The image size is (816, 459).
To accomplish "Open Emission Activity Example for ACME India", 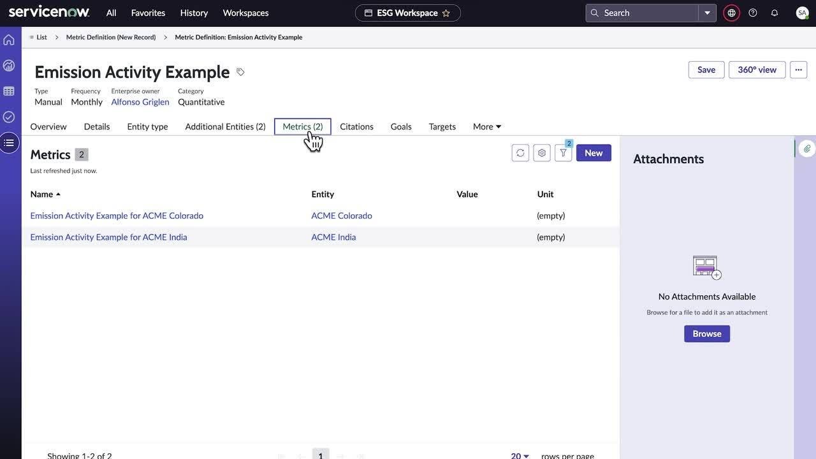I will [108, 237].
